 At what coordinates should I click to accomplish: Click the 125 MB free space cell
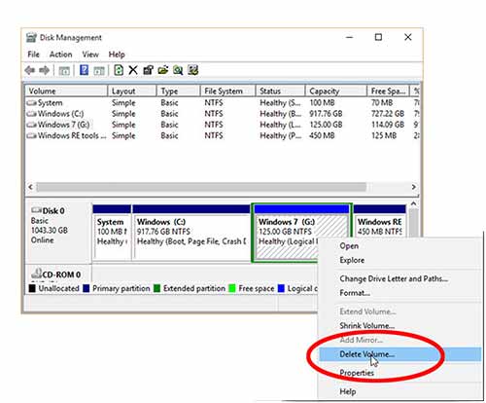(x=384, y=135)
